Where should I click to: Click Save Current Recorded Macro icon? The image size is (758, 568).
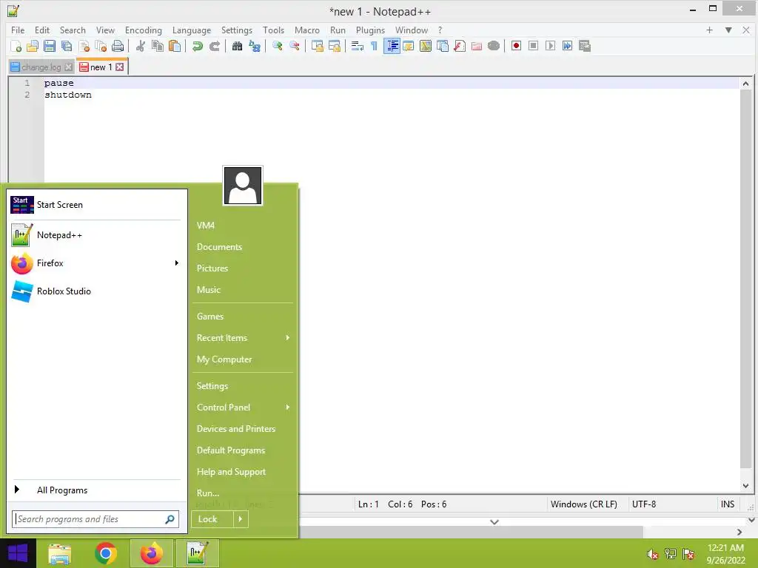(x=585, y=46)
